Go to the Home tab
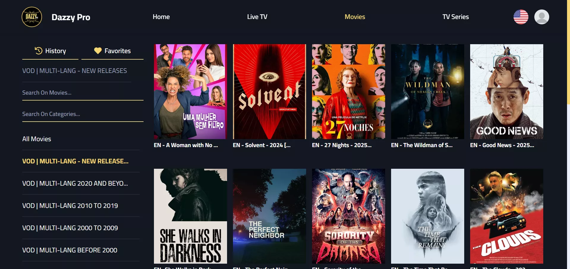Image resolution: width=570 pixels, height=269 pixels. click(161, 17)
